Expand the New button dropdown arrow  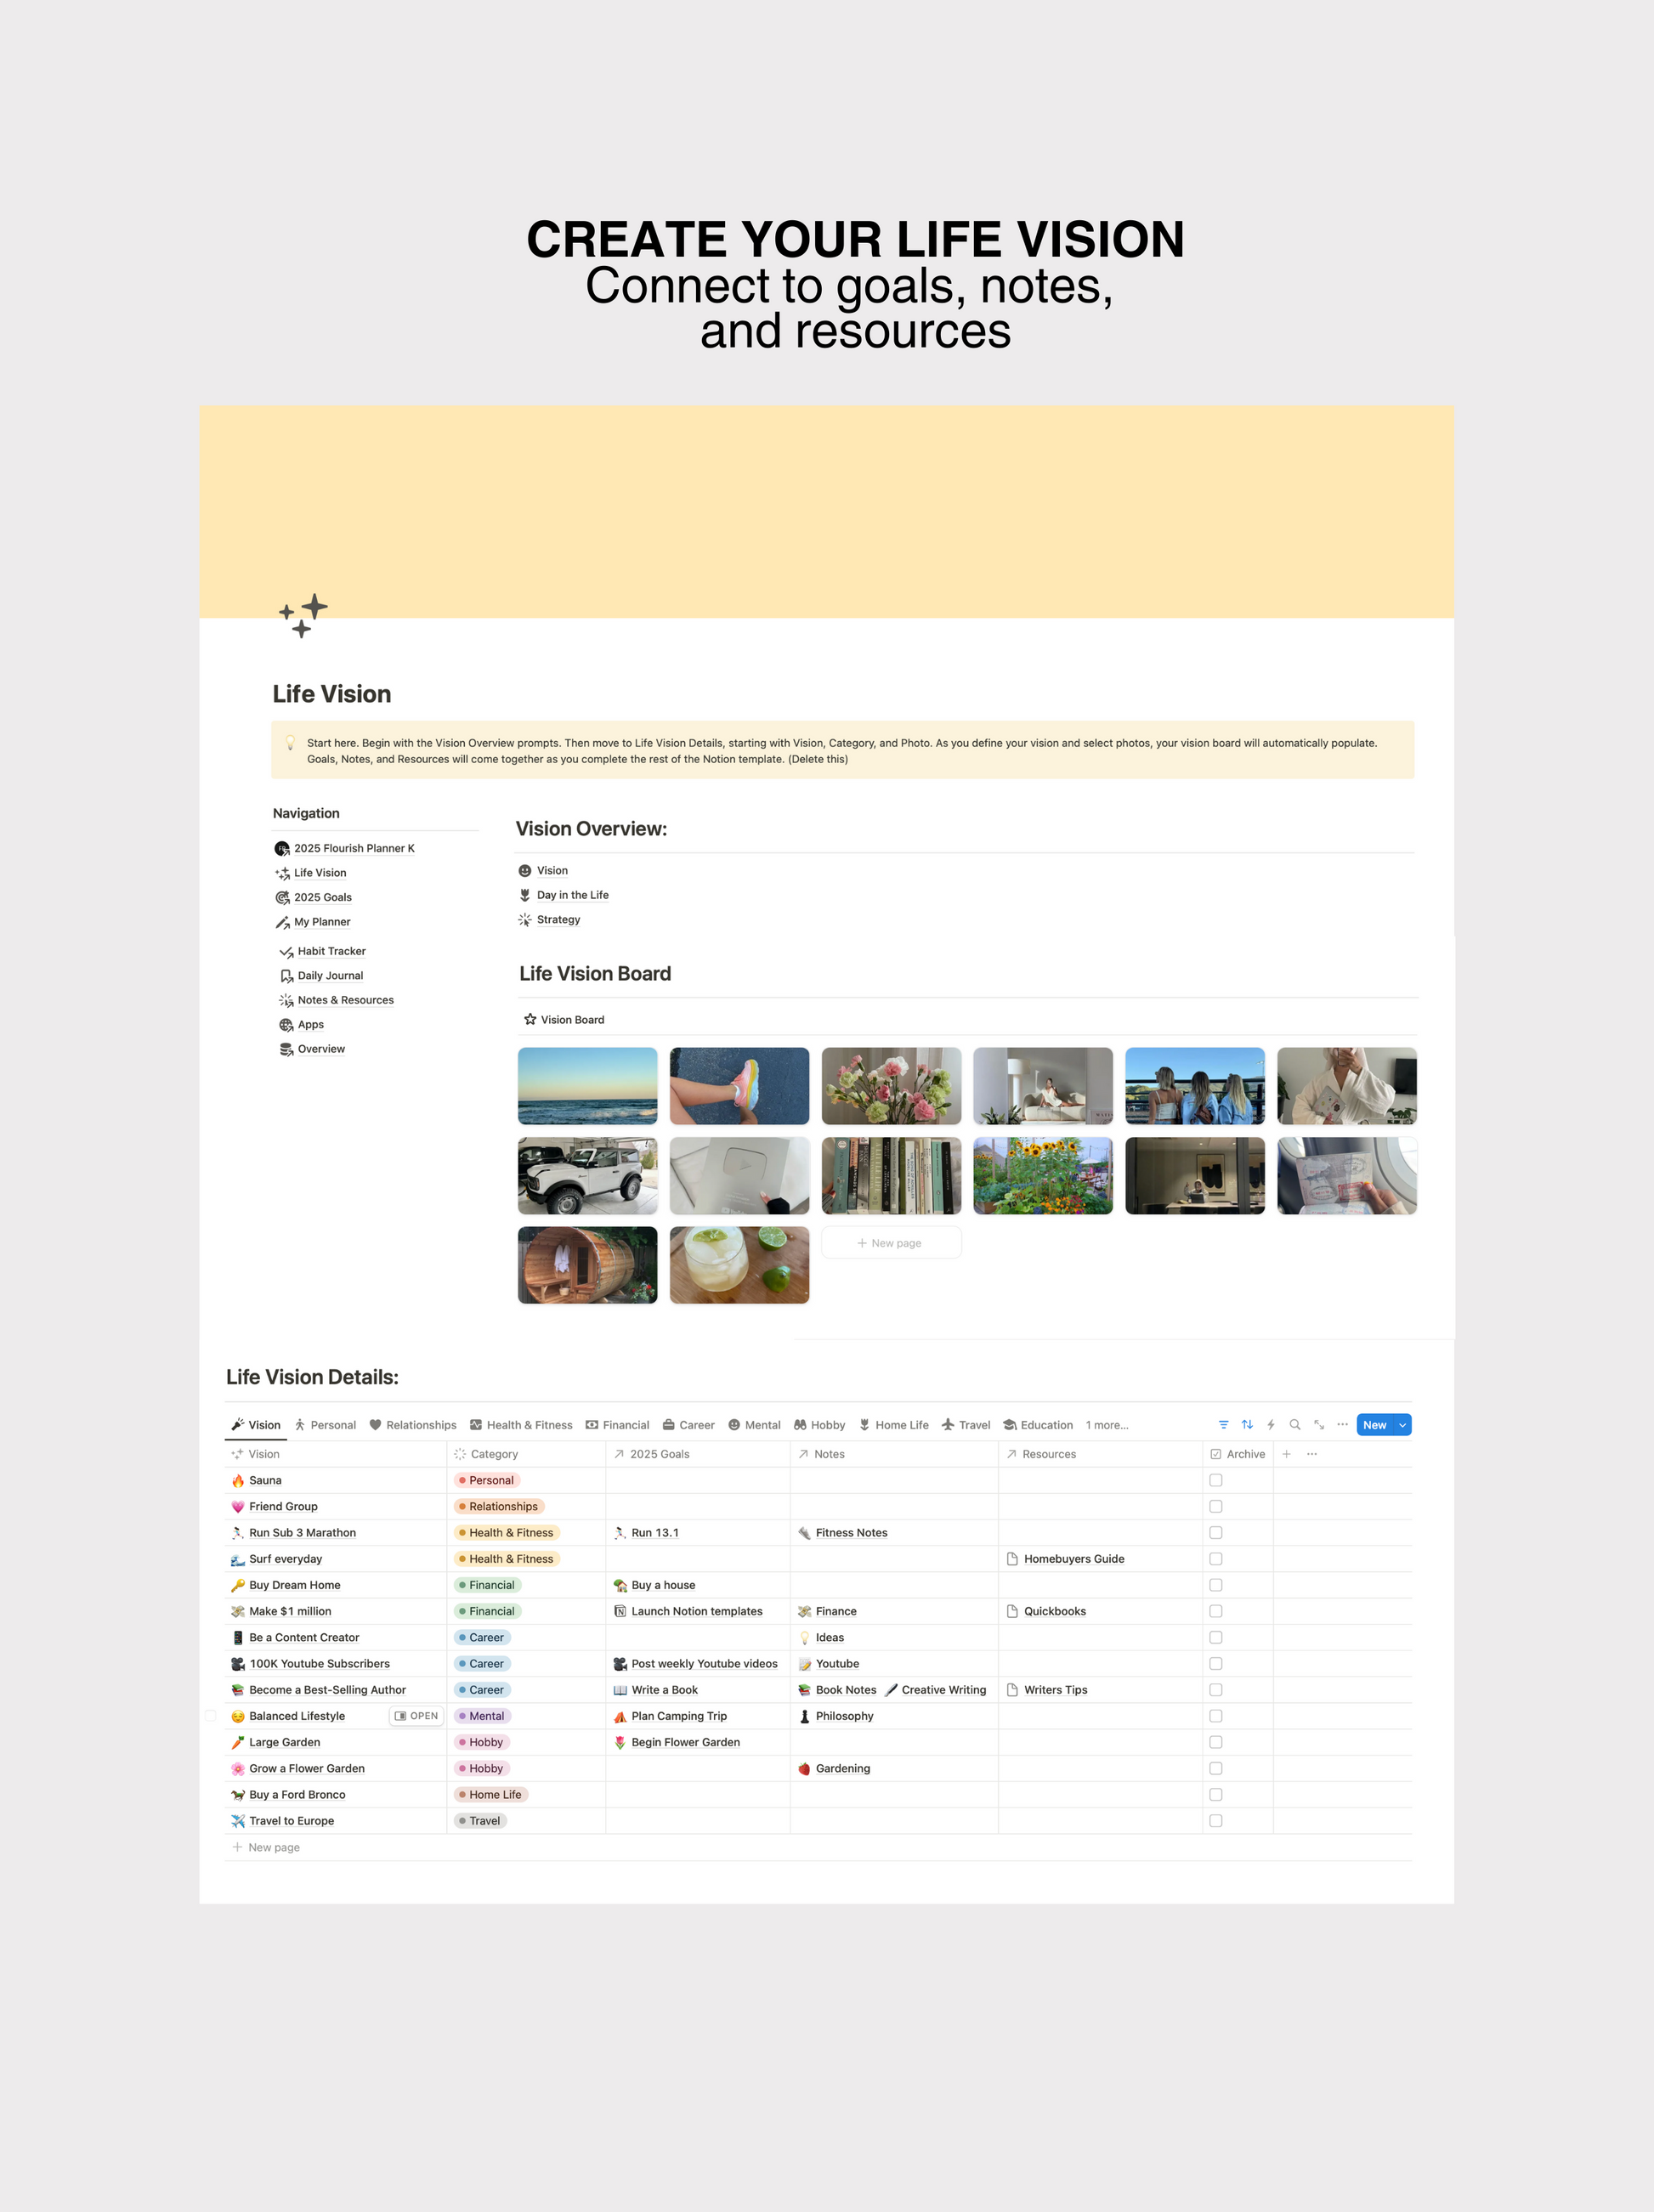coord(1402,1425)
